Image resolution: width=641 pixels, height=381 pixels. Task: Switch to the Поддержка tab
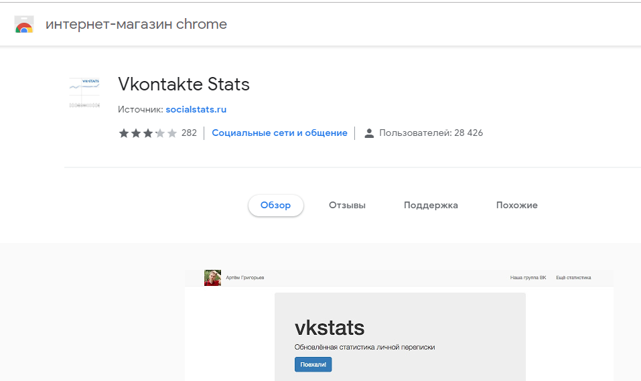pyautogui.click(x=431, y=205)
